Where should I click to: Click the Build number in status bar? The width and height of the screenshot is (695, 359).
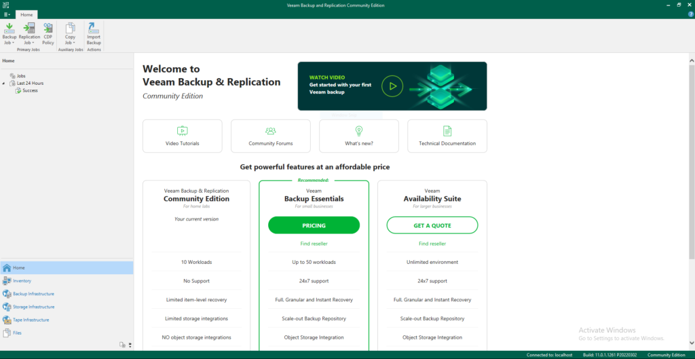(x=611, y=355)
